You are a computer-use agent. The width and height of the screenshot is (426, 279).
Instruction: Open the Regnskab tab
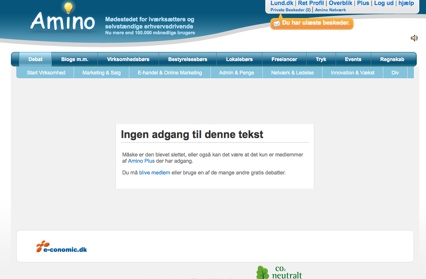coord(392,59)
